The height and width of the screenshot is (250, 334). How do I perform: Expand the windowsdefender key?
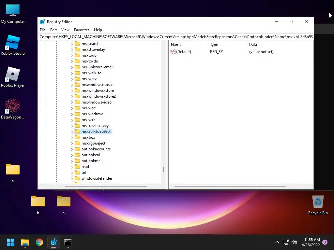coord(72,179)
